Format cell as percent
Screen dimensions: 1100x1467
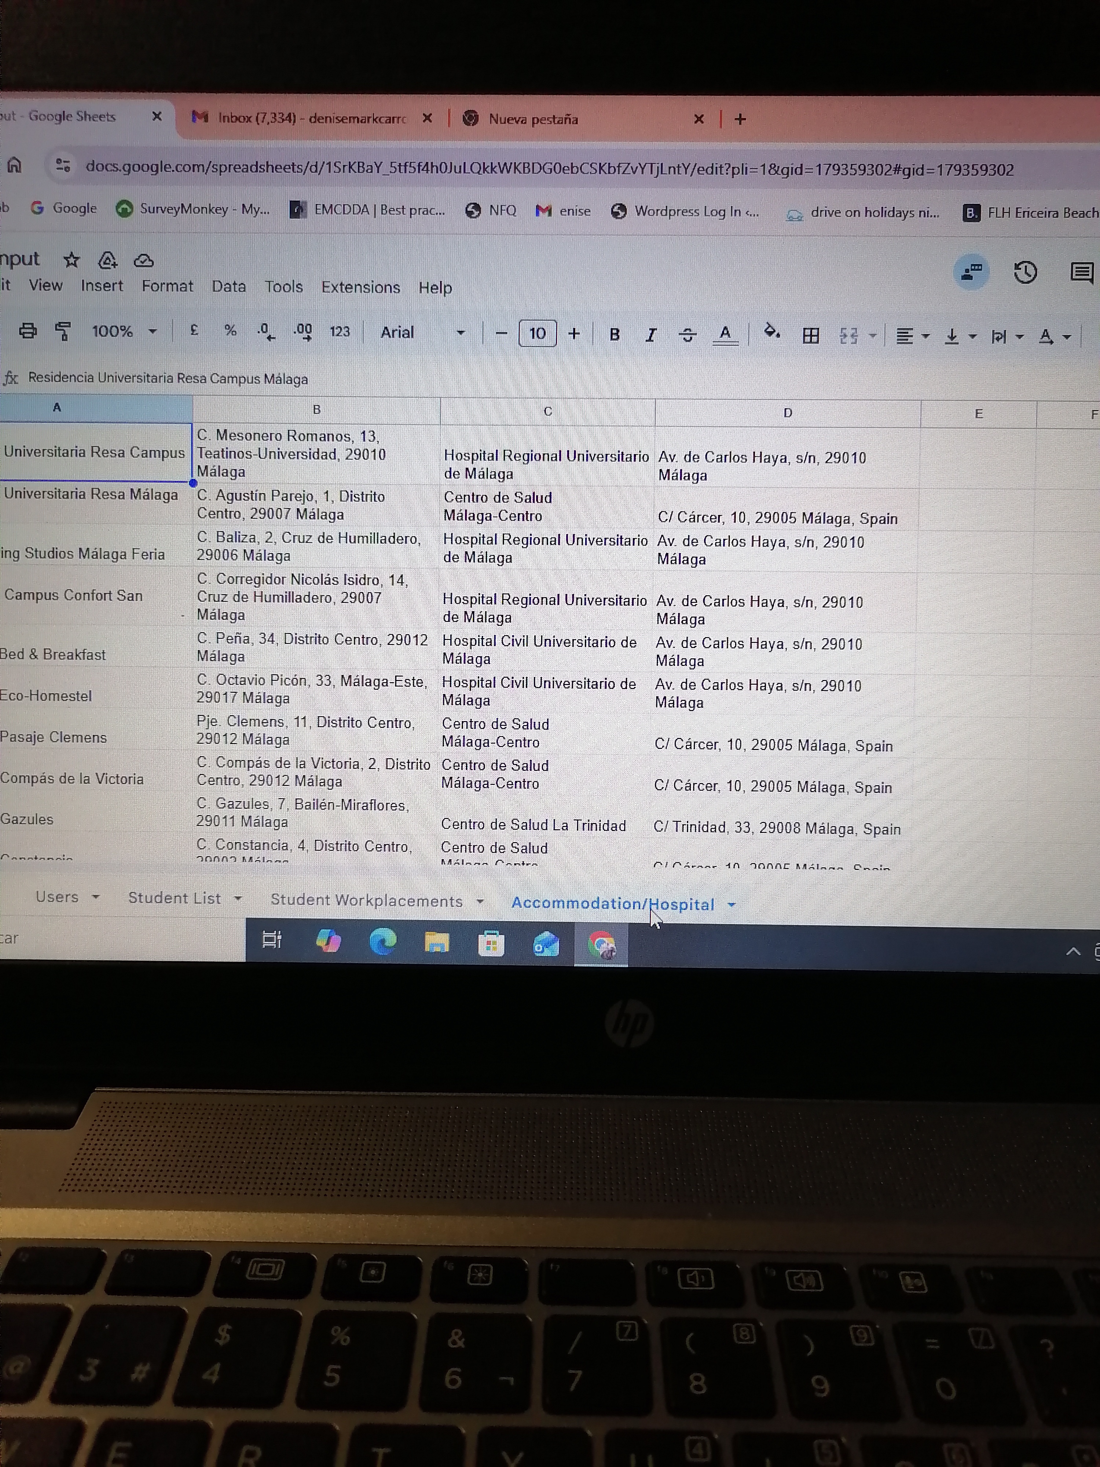click(230, 330)
